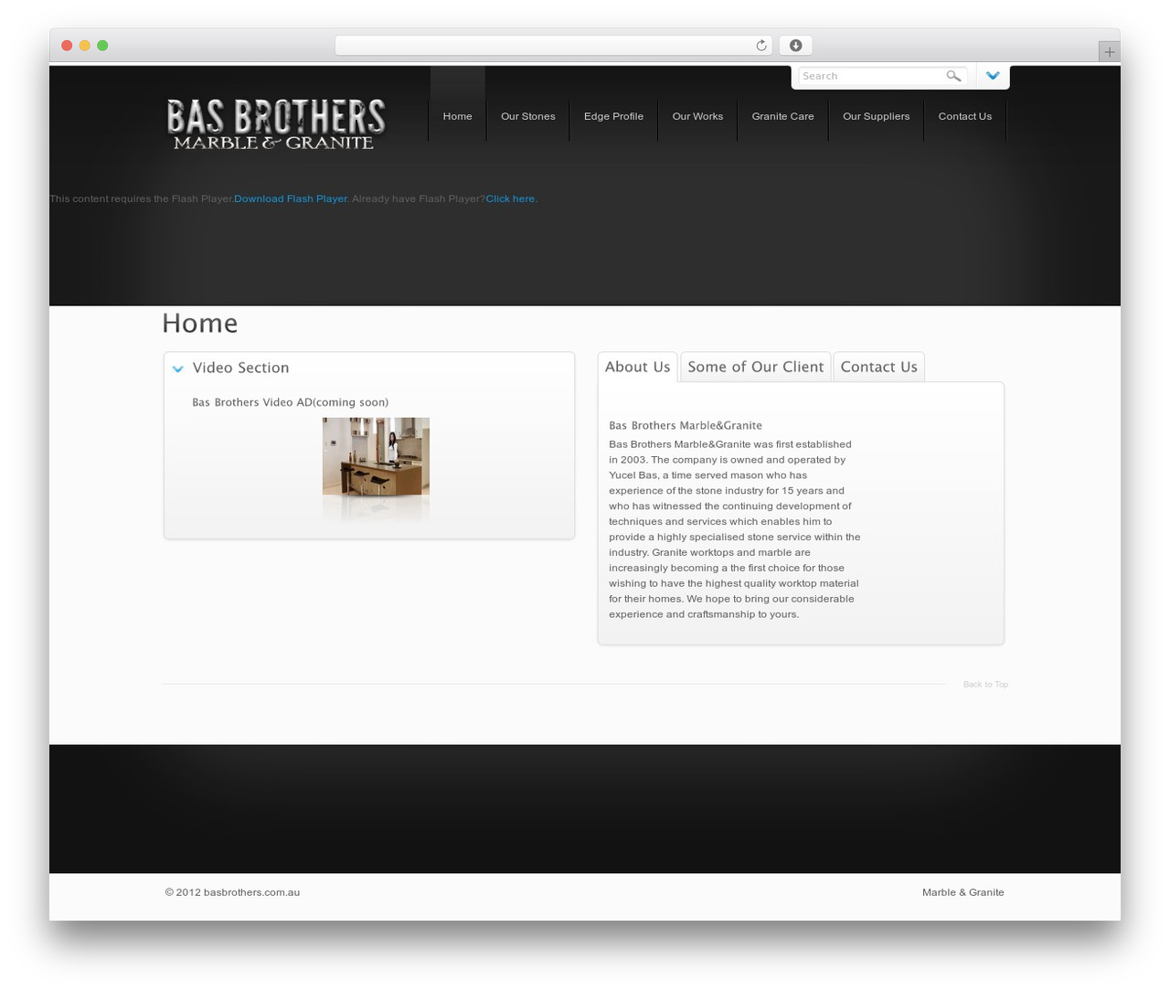
Task: Navigate to Our Works
Action: (x=697, y=116)
